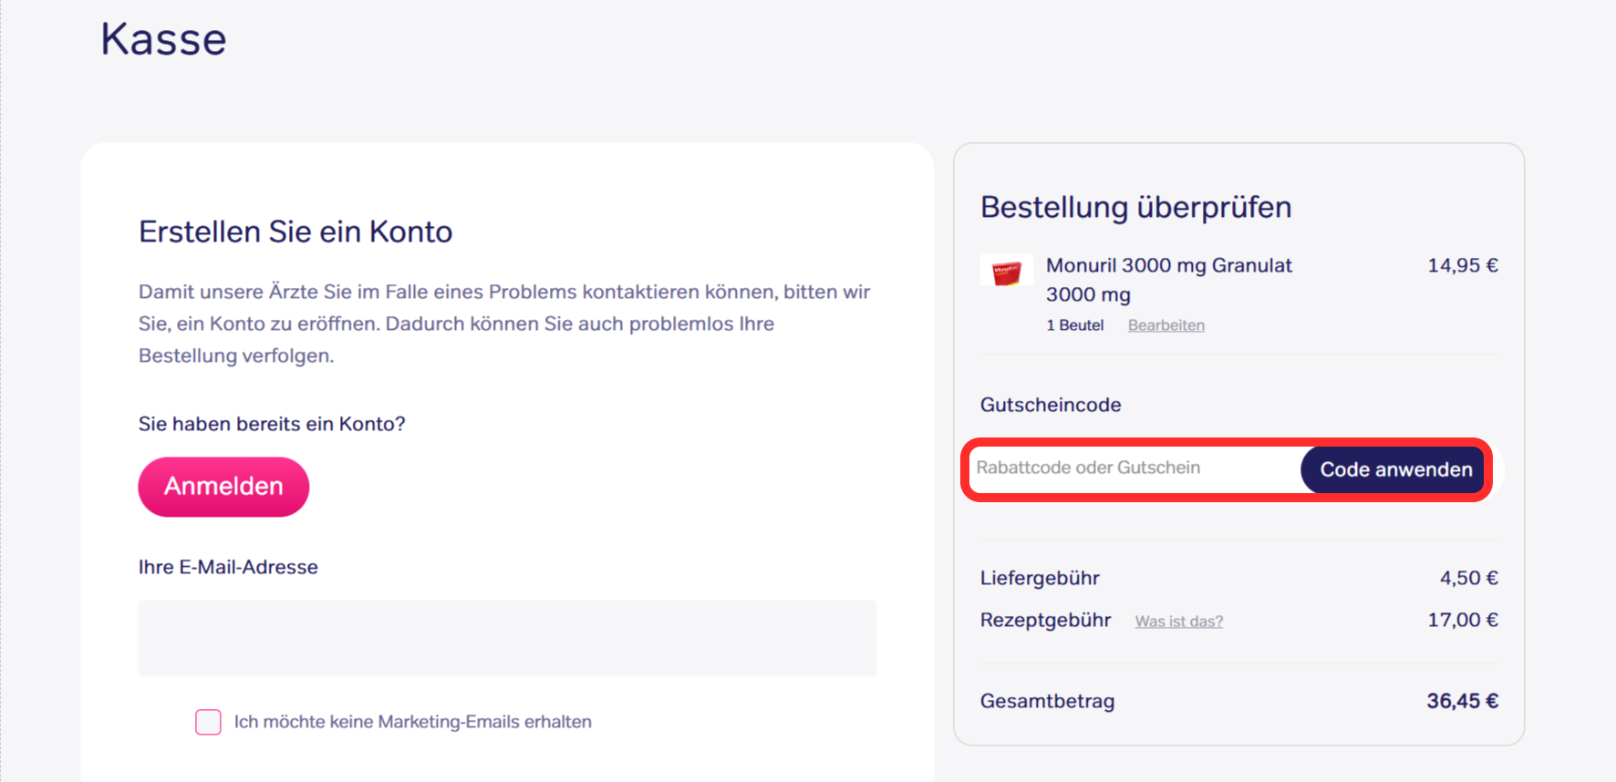Click the Gesamtbetrag 36,45 € value
Screen dimensions: 1616x782
pyautogui.click(x=1462, y=701)
